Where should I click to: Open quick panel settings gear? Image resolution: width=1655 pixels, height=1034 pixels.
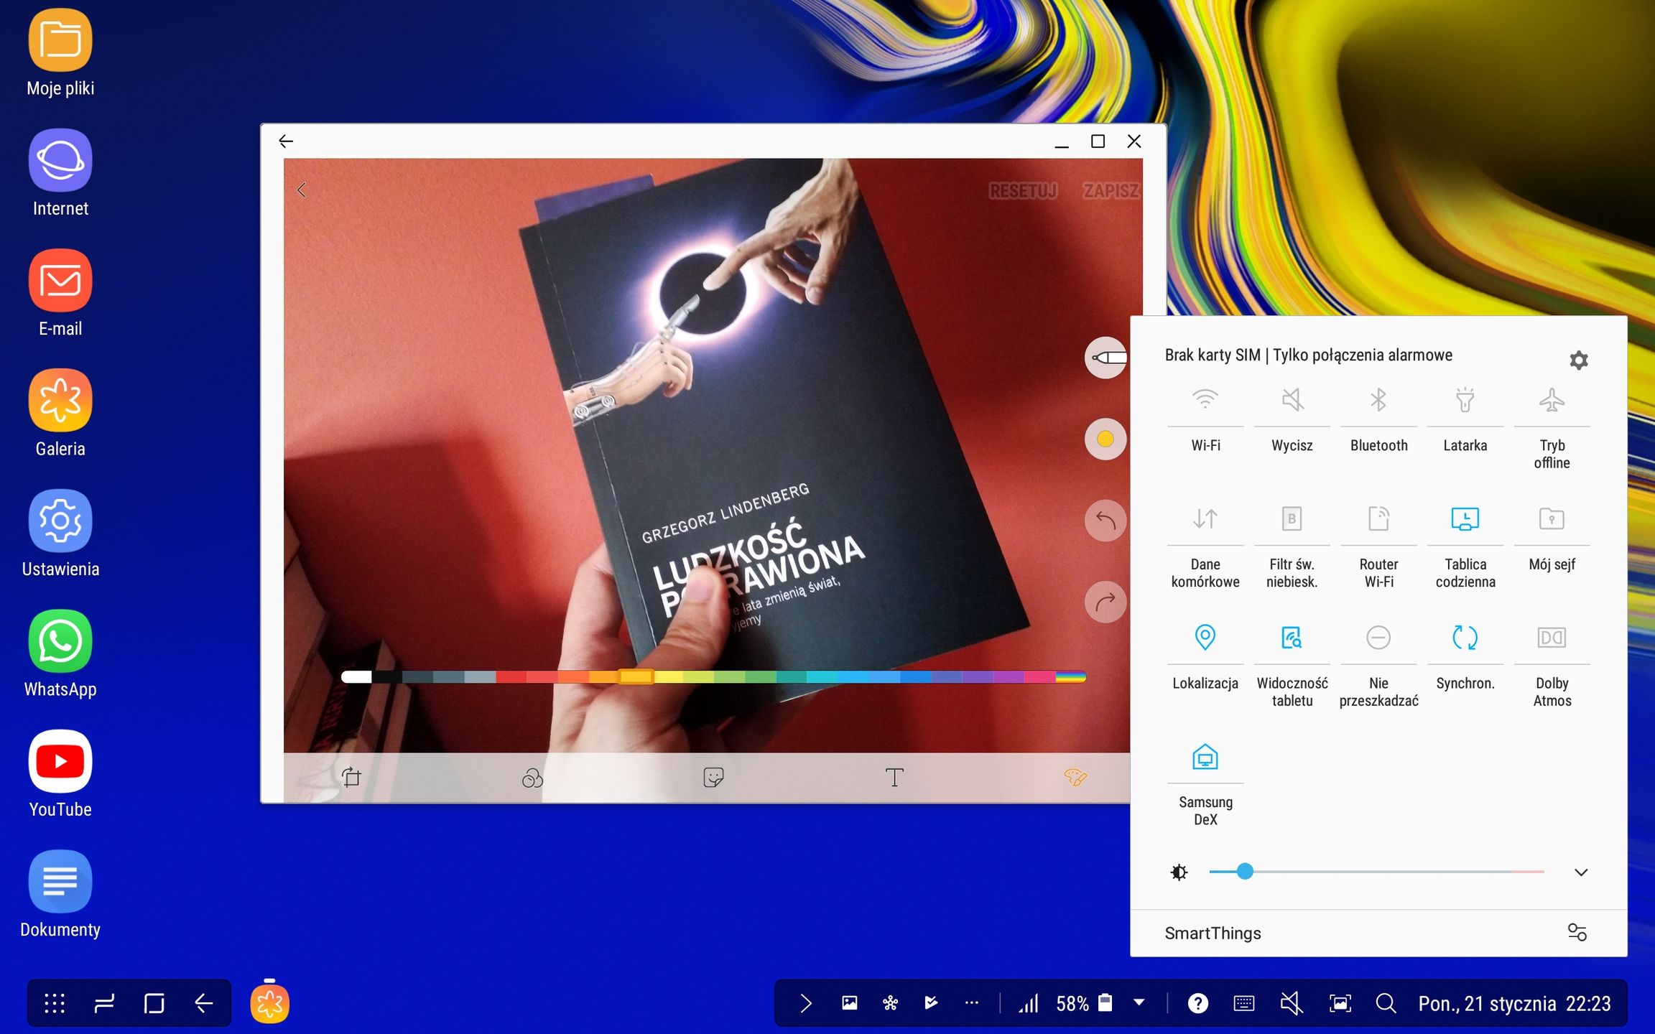point(1578,360)
